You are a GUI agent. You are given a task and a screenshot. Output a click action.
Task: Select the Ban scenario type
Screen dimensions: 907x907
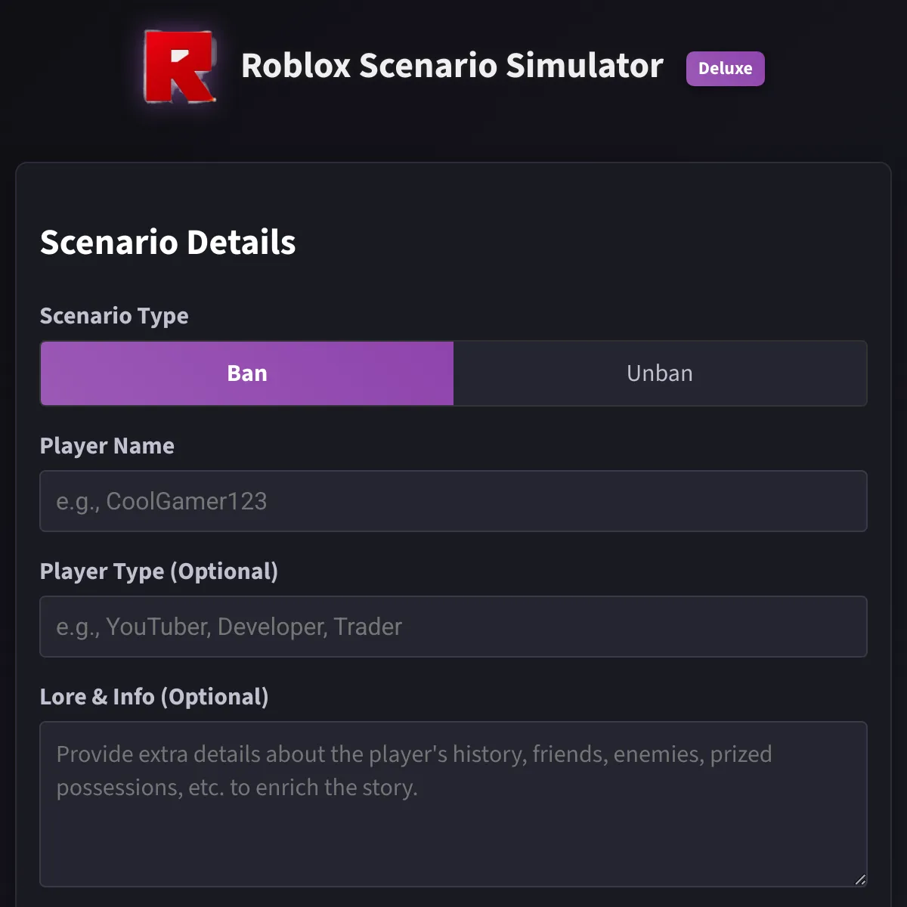[x=247, y=373]
